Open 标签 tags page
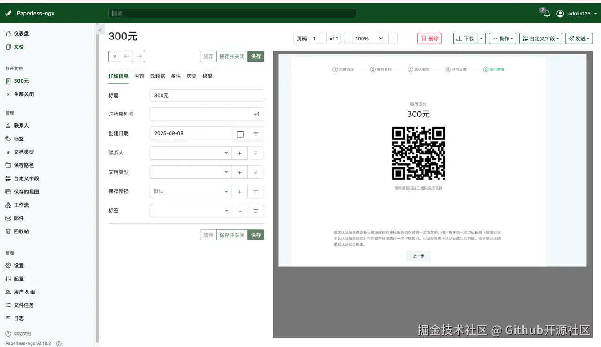 [15, 139]
